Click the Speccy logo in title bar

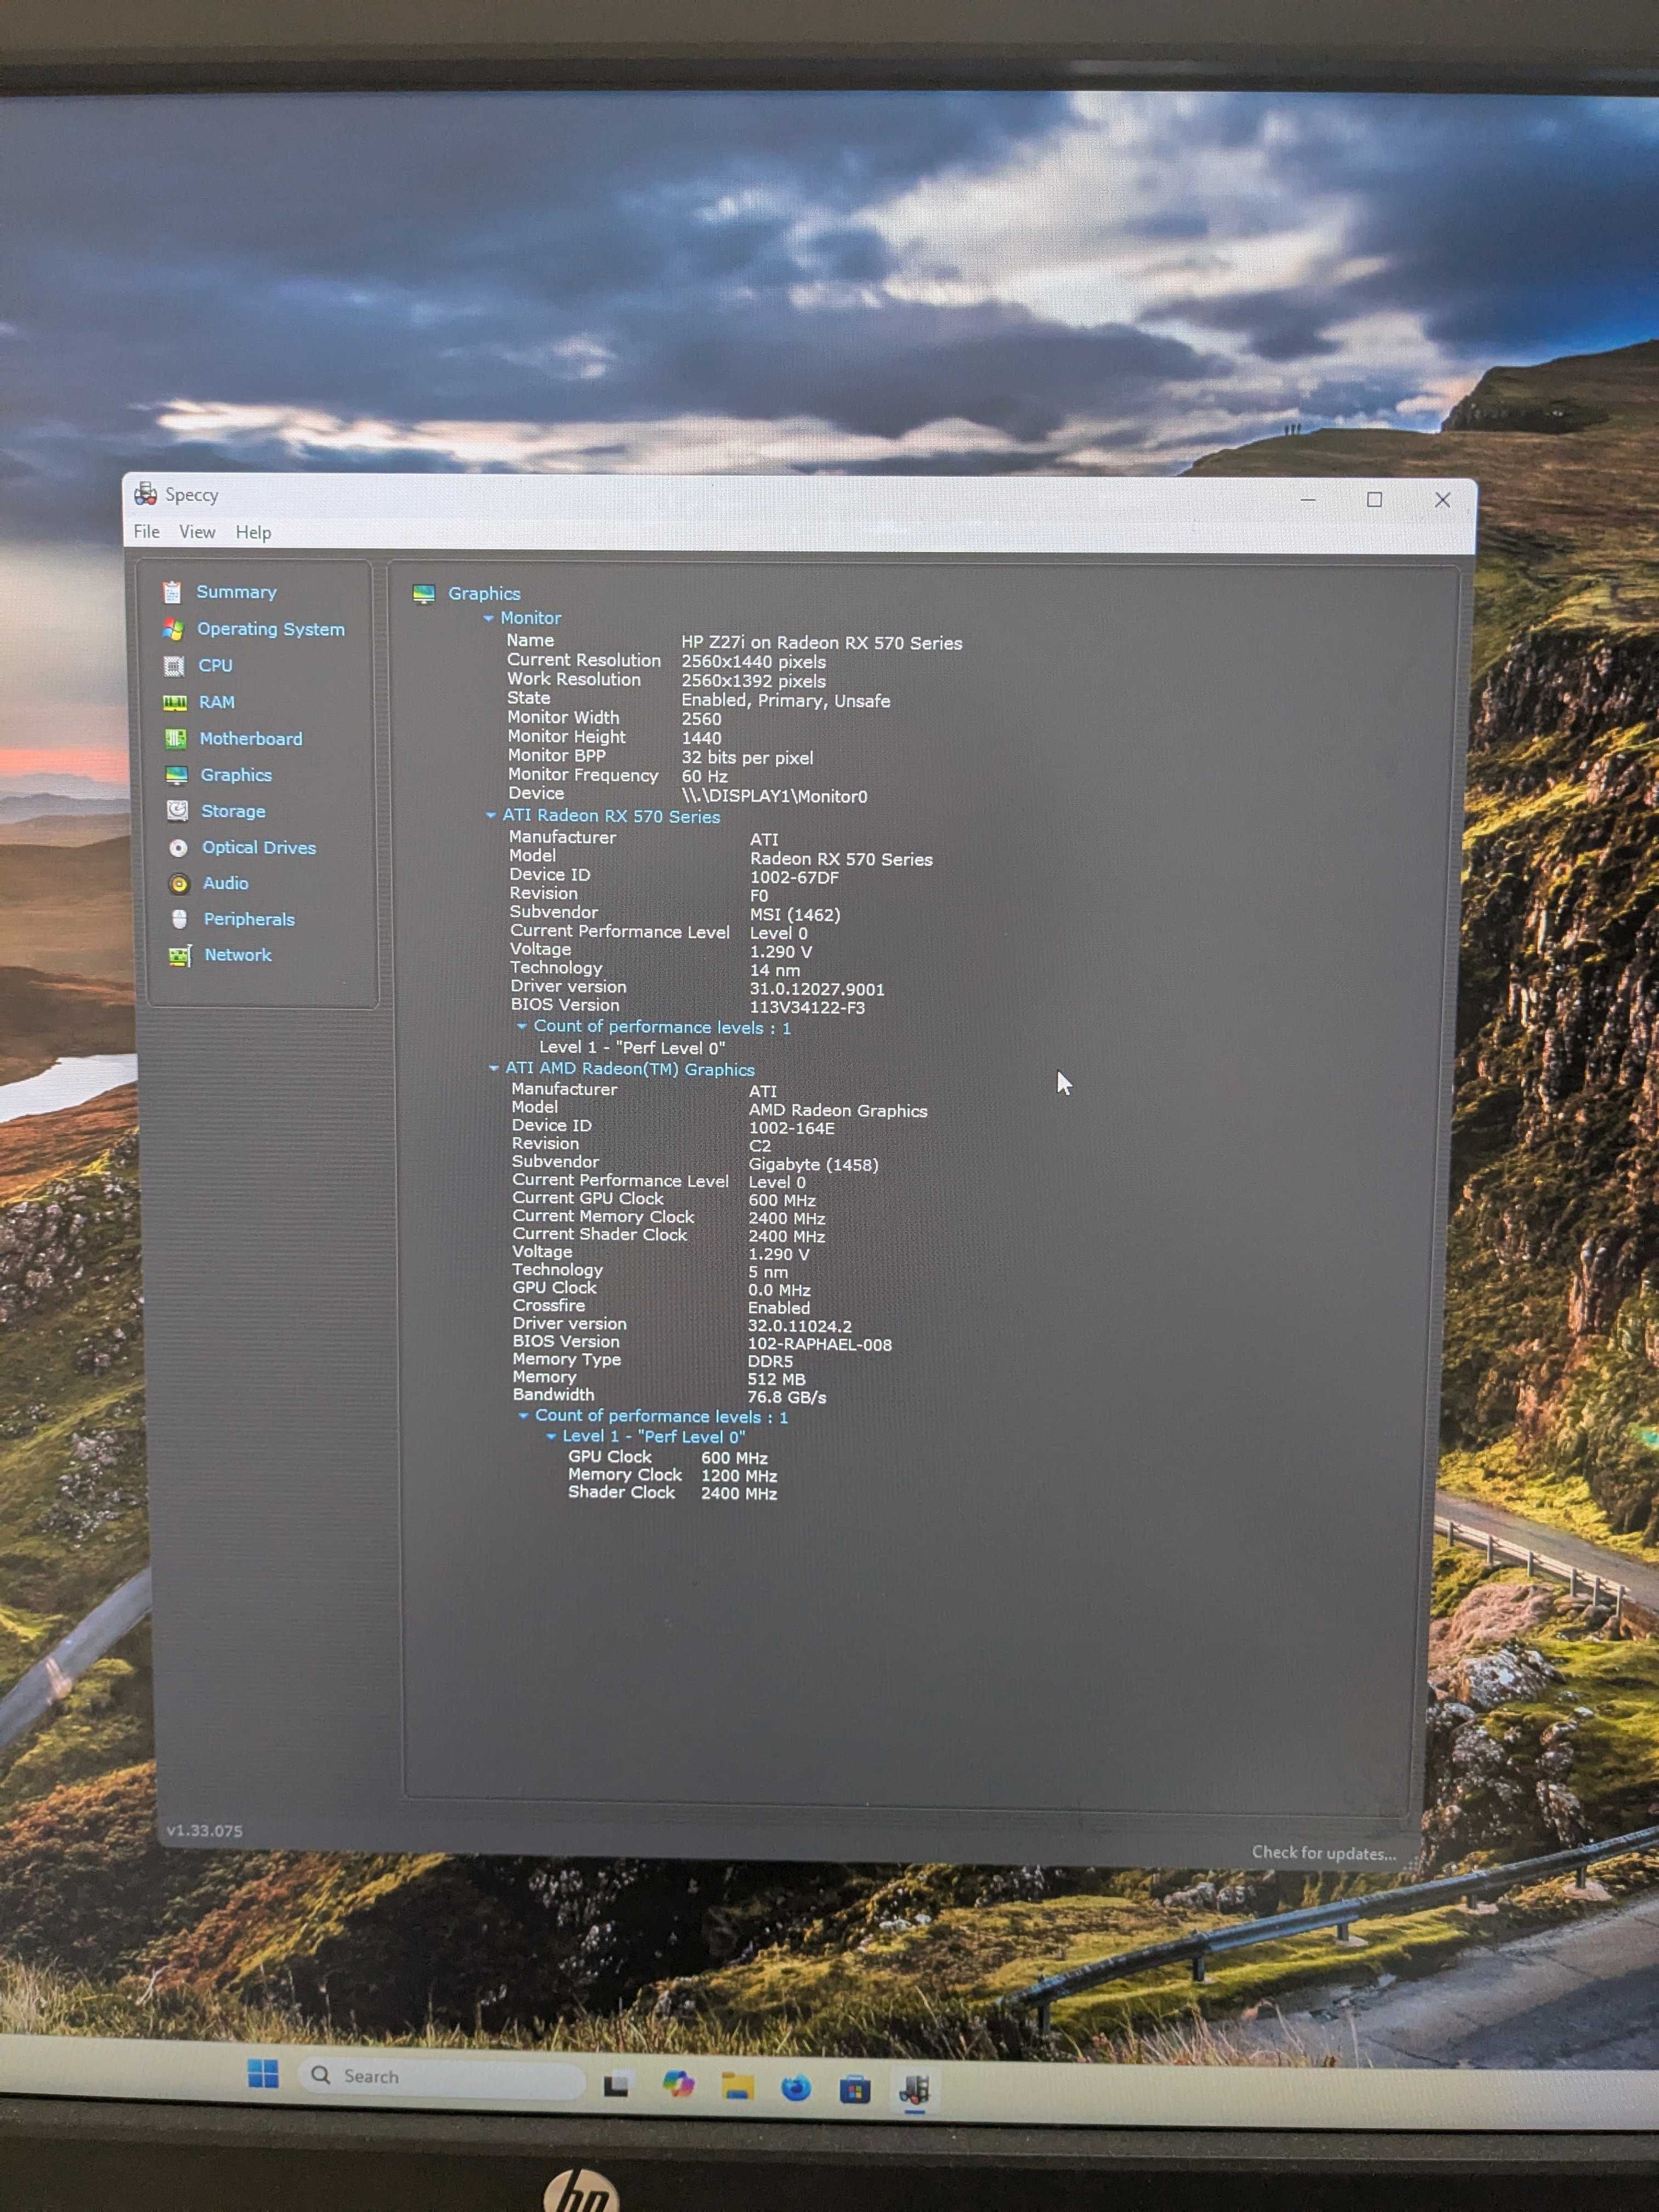(x=146, y=494)
